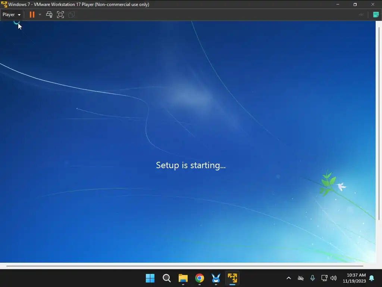The image size is (382, 287).
Task: Launch Google Chrome from taskbar
Action: 200,278
